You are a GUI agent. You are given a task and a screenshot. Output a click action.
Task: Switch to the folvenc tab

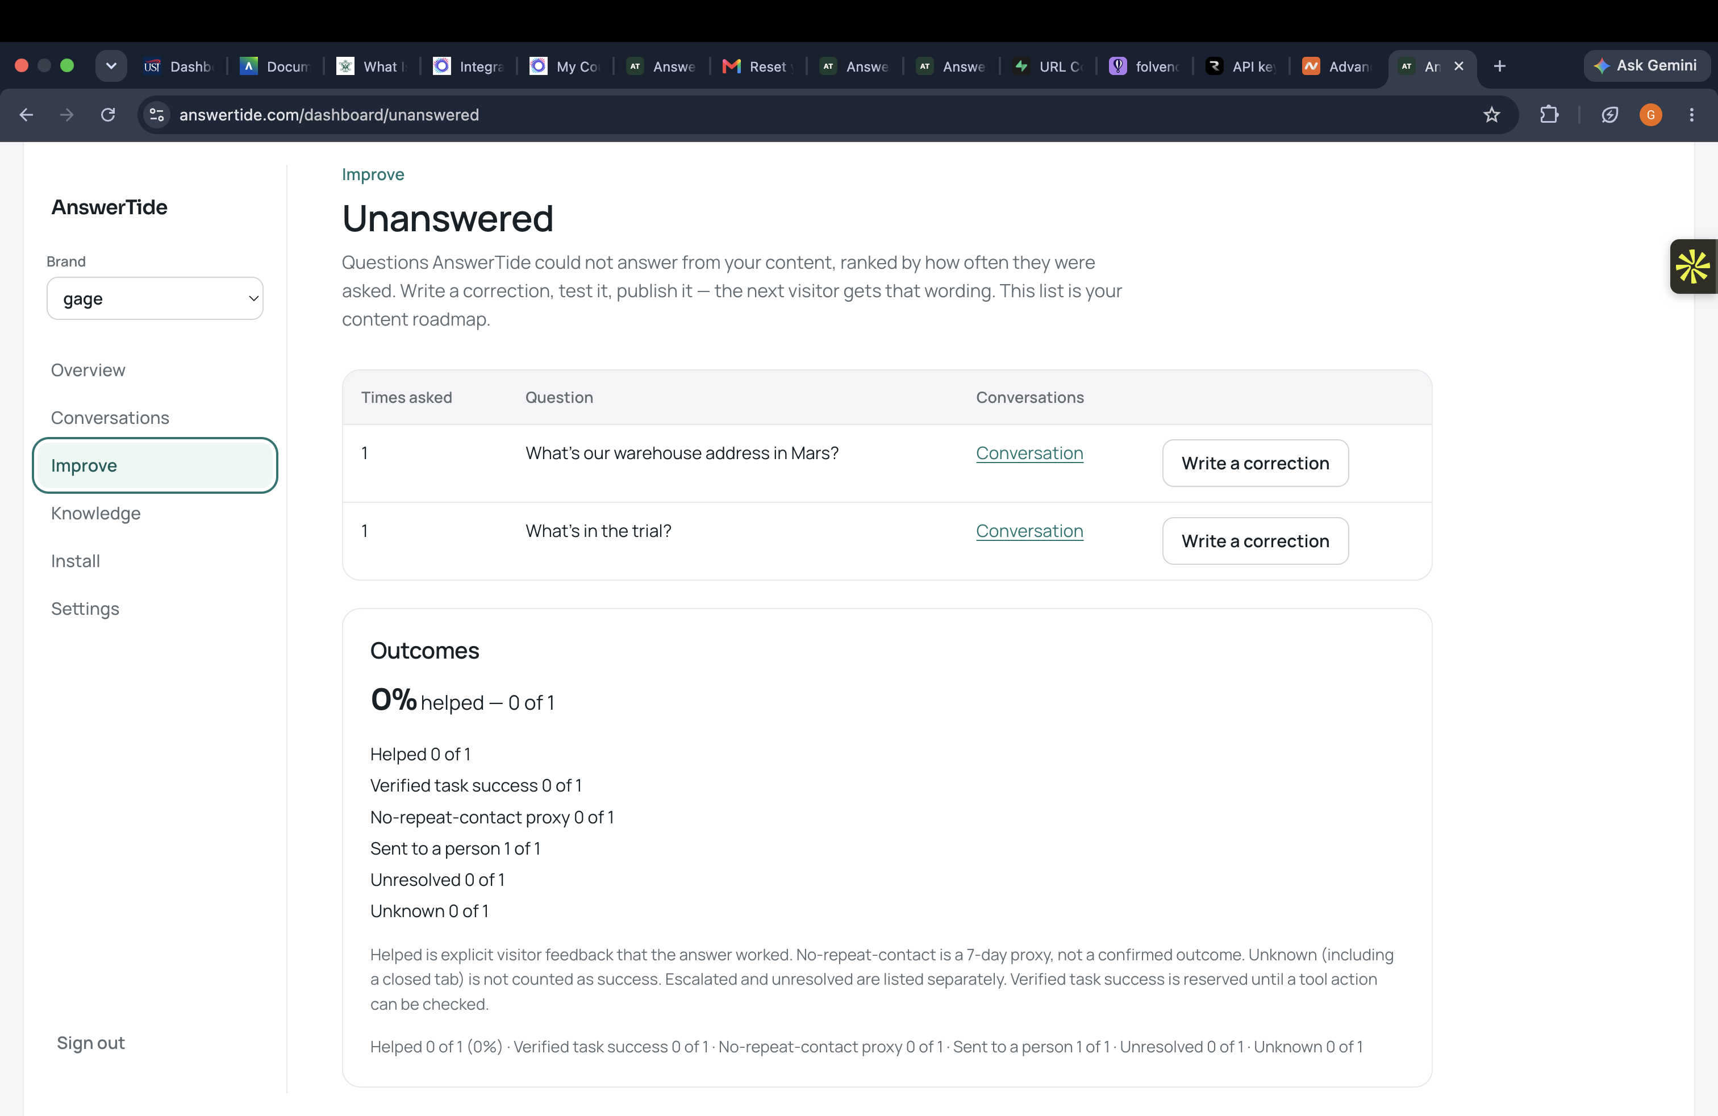[x=1145, y=66]
